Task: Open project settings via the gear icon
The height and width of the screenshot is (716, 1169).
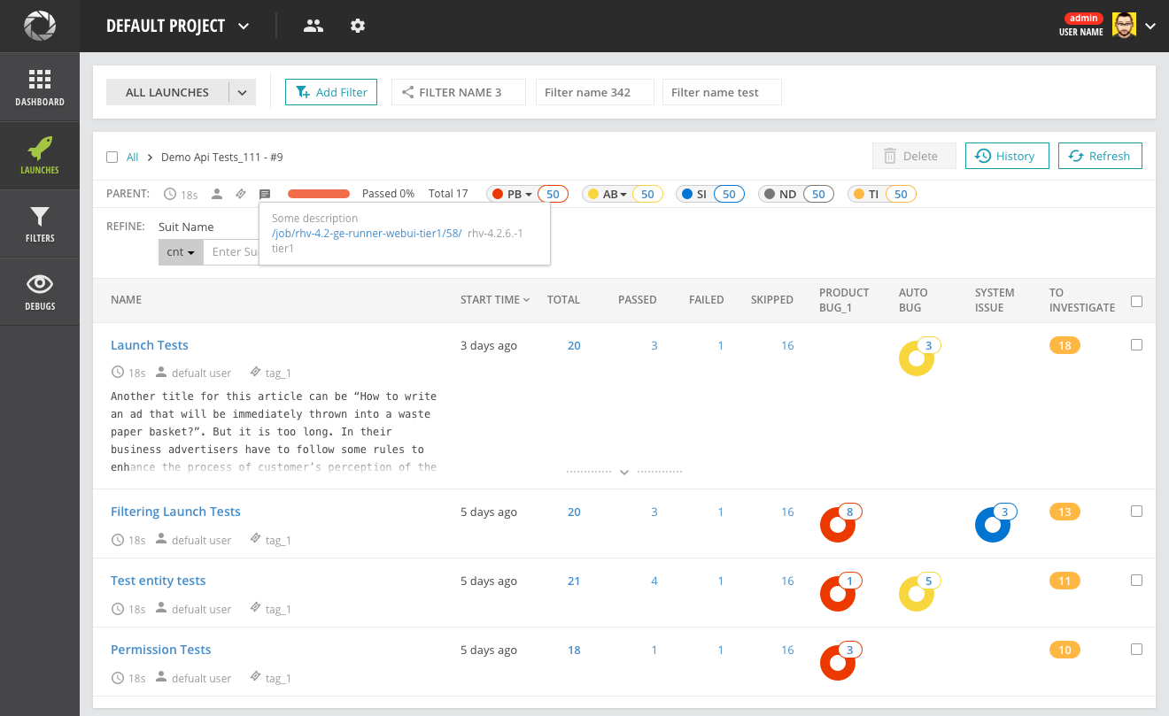Action: (x=357, y=26)
